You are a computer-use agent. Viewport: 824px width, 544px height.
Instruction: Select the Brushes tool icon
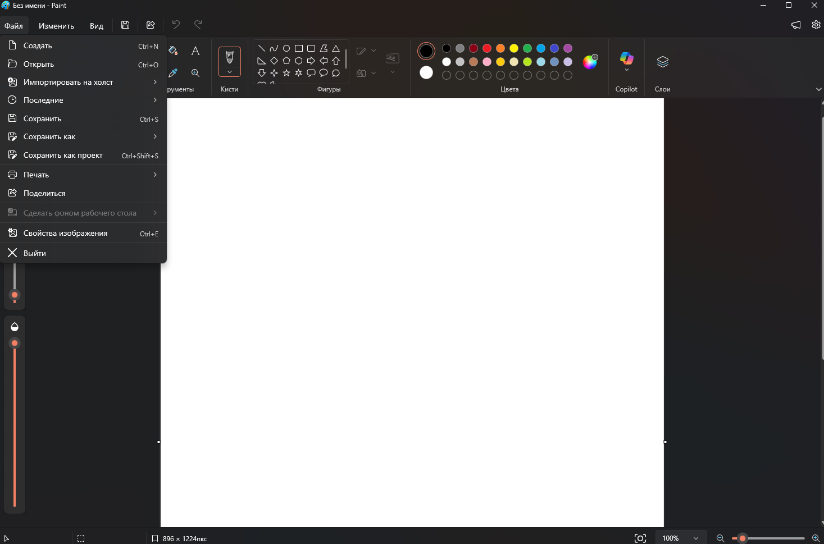230,57
